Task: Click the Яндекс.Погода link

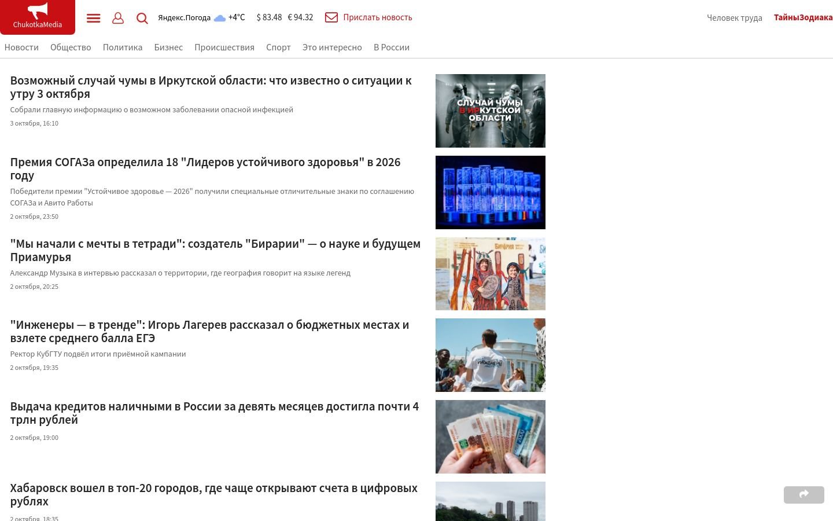Action: 184,17
